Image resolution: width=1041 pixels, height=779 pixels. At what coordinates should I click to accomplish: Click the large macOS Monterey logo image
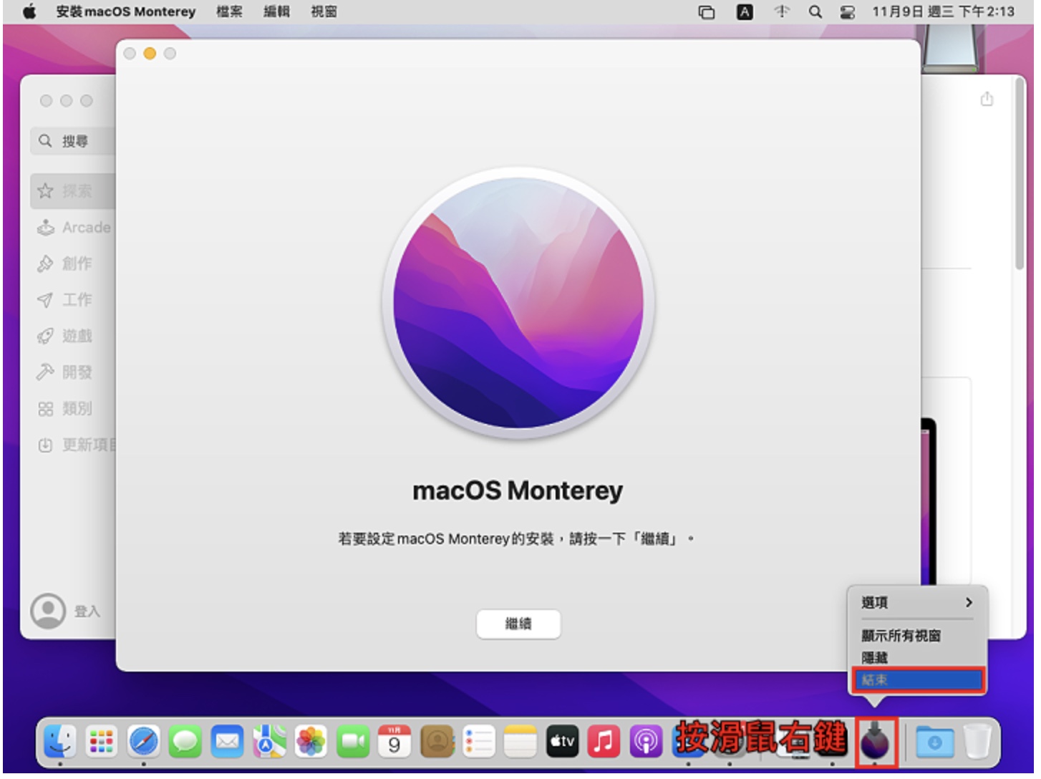click(x=518, y=303)
